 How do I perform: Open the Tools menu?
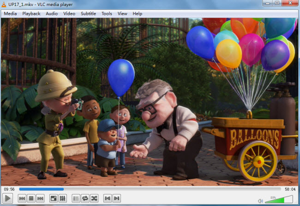click(x=107, y=13)
